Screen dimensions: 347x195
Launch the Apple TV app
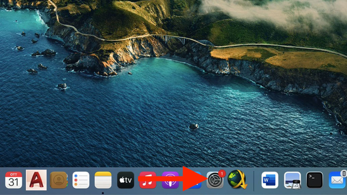coord(125,180)
